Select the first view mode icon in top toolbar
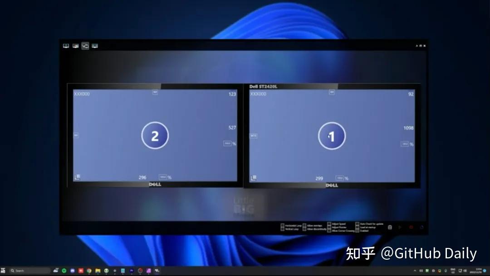Viewport: 490px width, 276px height. tap(66, 46)
